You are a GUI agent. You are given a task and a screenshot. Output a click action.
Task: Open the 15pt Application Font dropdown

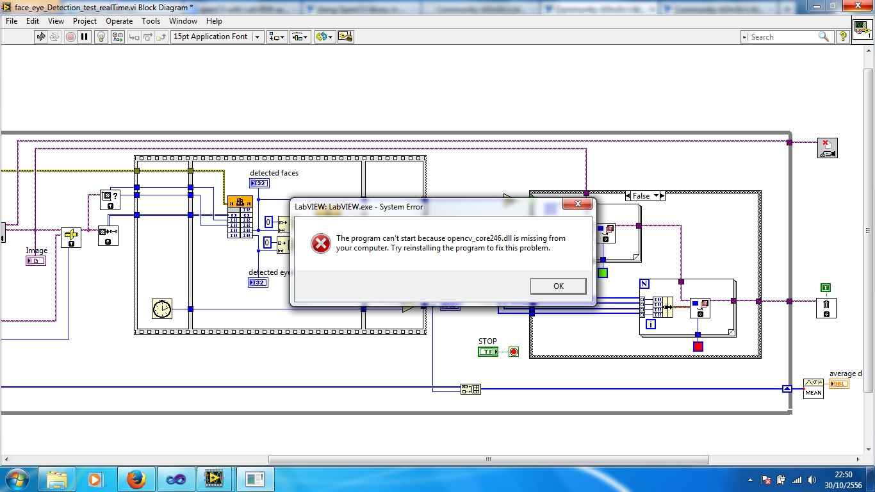217,37
